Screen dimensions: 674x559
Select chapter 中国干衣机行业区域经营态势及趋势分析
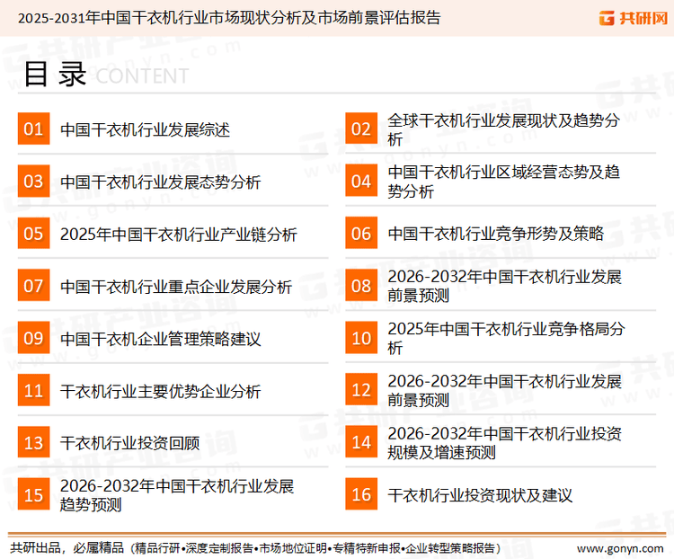503,182
